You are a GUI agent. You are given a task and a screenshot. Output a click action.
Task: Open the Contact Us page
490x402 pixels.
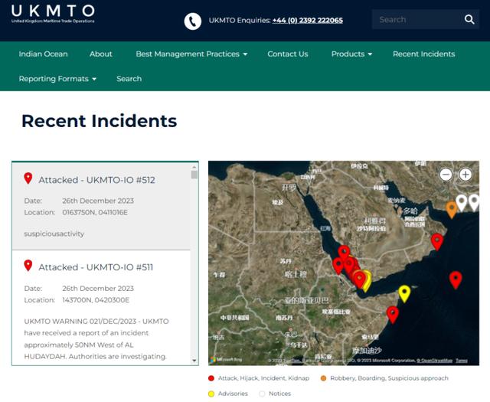pos(288,54)
